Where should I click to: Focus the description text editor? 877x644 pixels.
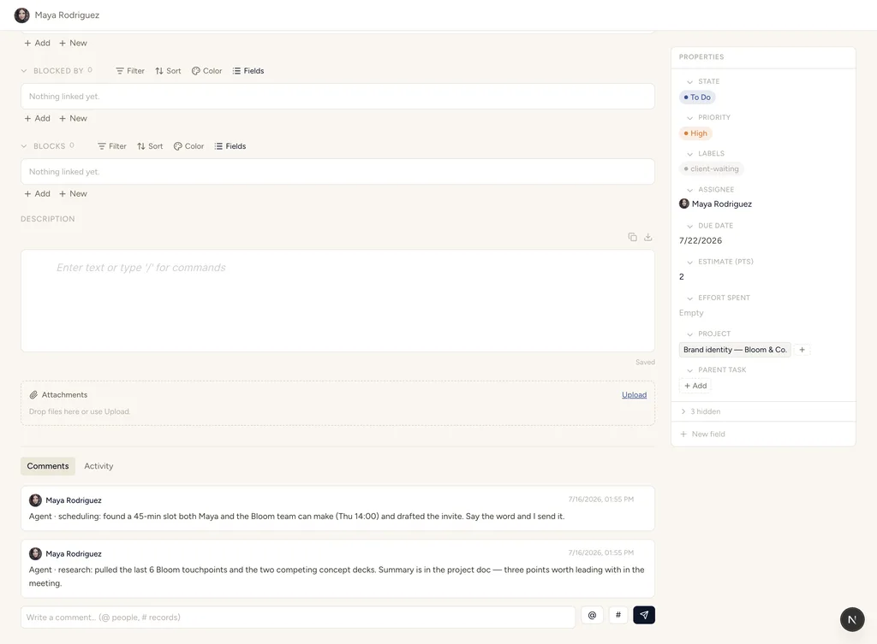337,300
